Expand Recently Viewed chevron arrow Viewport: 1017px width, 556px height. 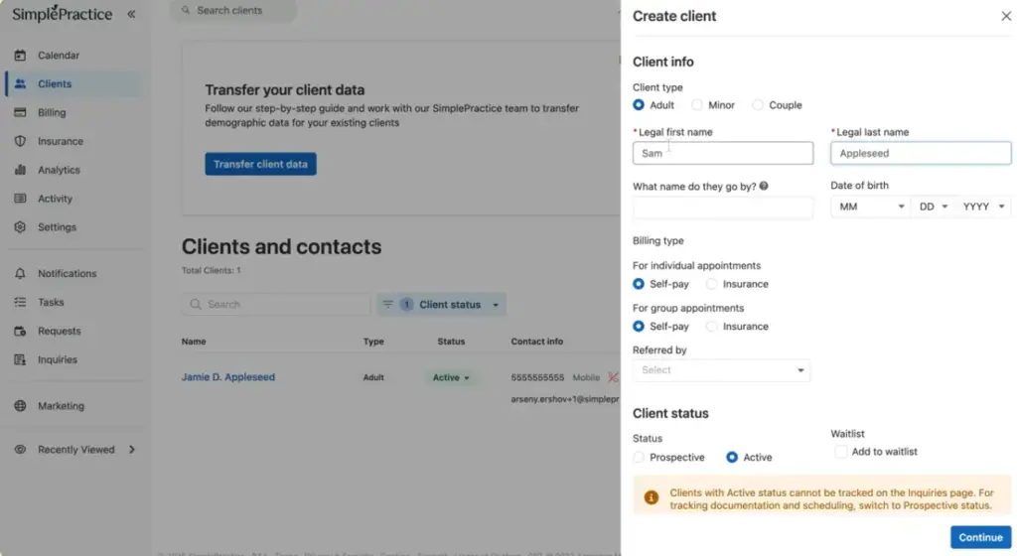coord(132,449)
